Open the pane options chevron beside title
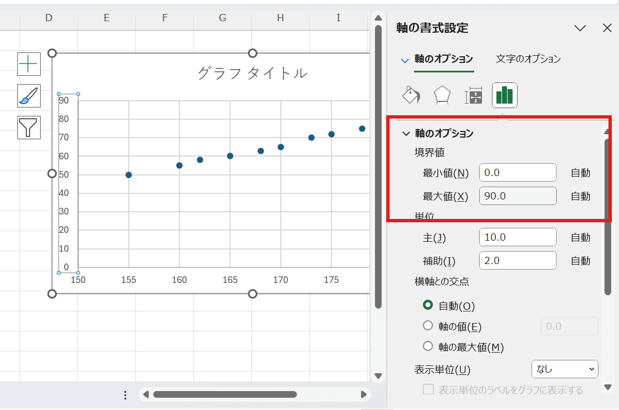The width and height of the screenshot is (619, 410). [580, 28]
